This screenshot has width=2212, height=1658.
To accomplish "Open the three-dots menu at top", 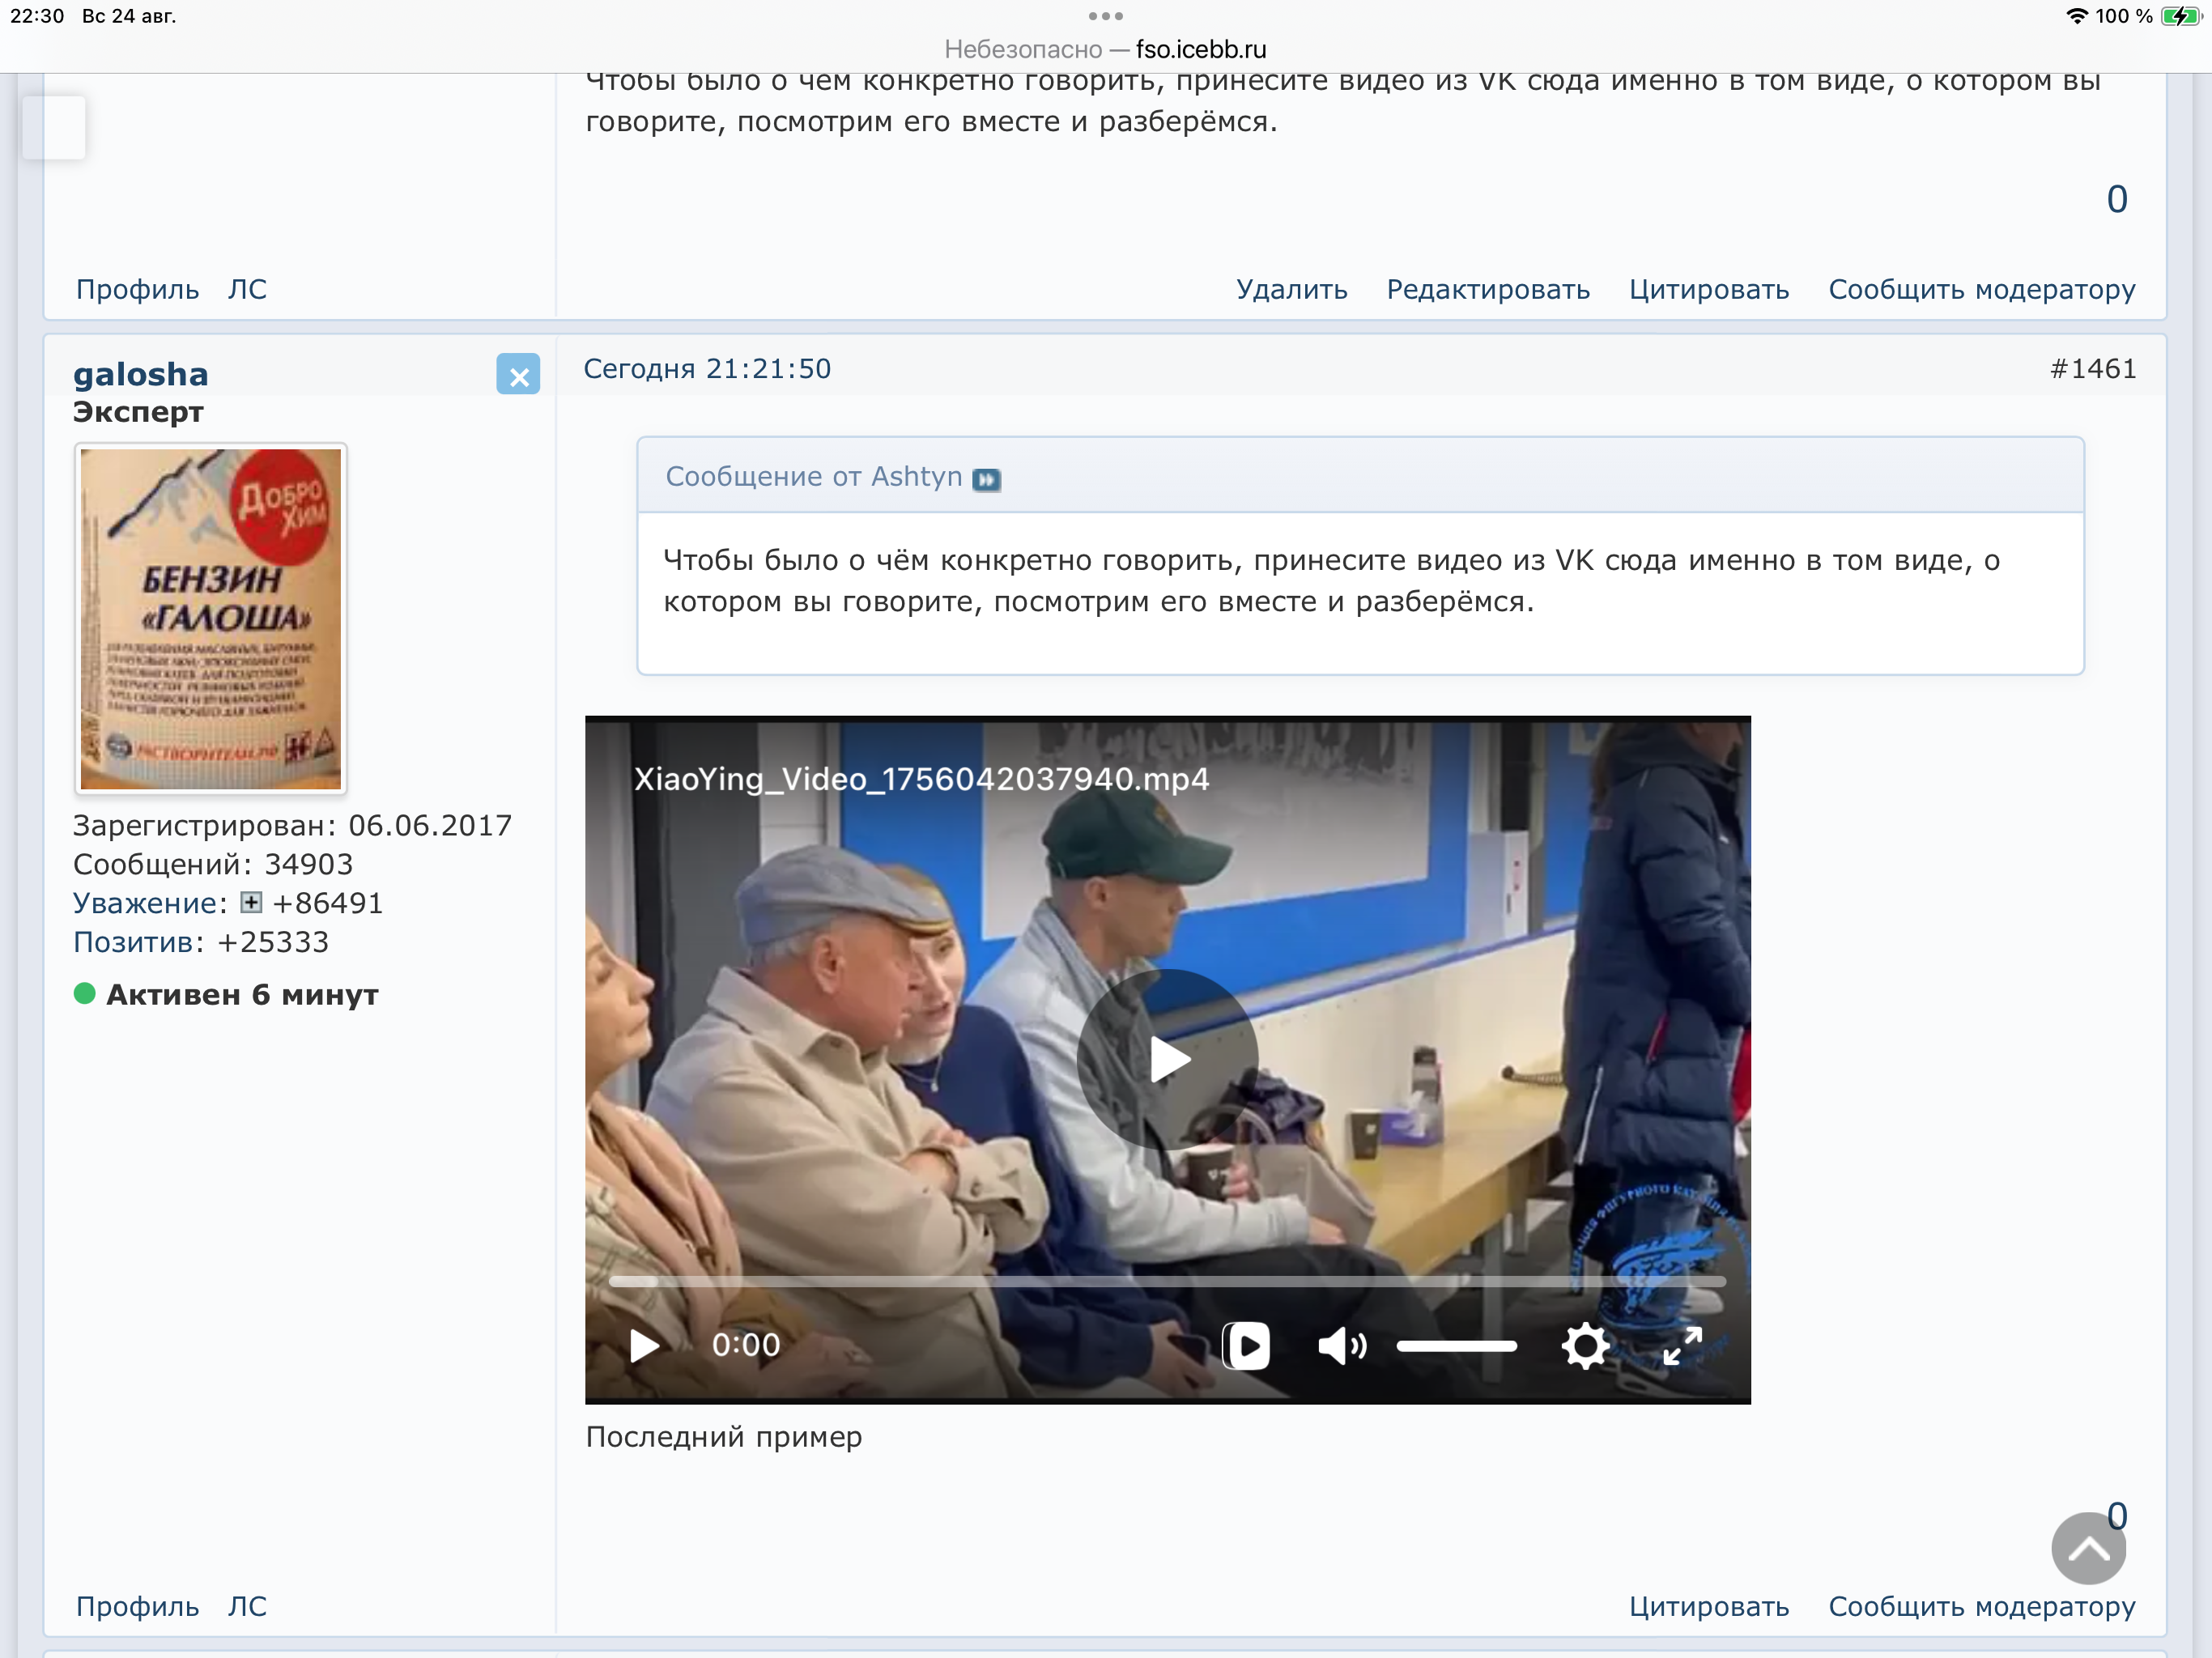I will pos(1105,16).
